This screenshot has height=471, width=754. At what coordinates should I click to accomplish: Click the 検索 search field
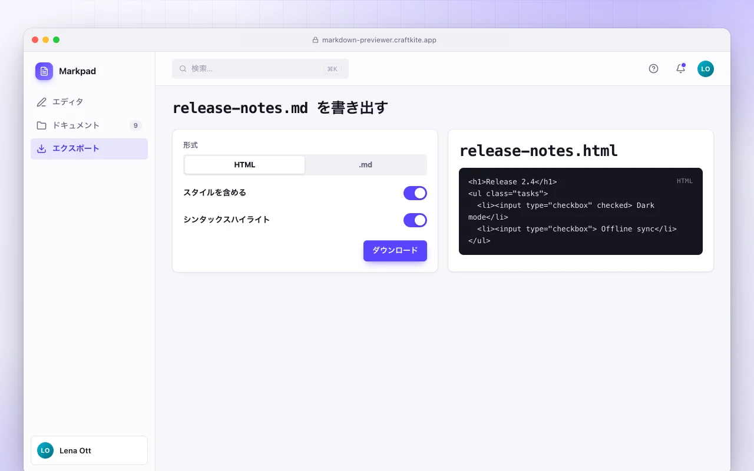pos(260,69)
